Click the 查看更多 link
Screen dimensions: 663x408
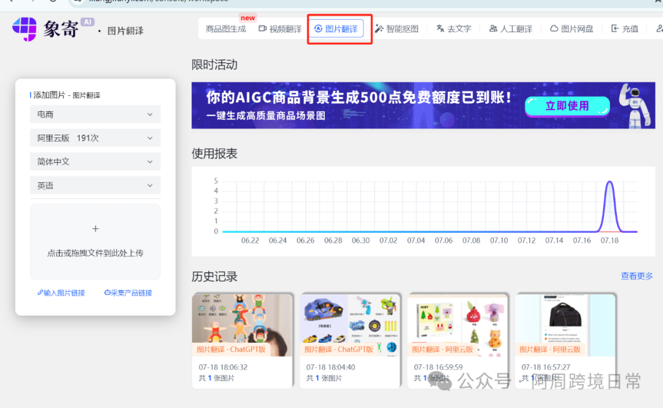point(637,276)
